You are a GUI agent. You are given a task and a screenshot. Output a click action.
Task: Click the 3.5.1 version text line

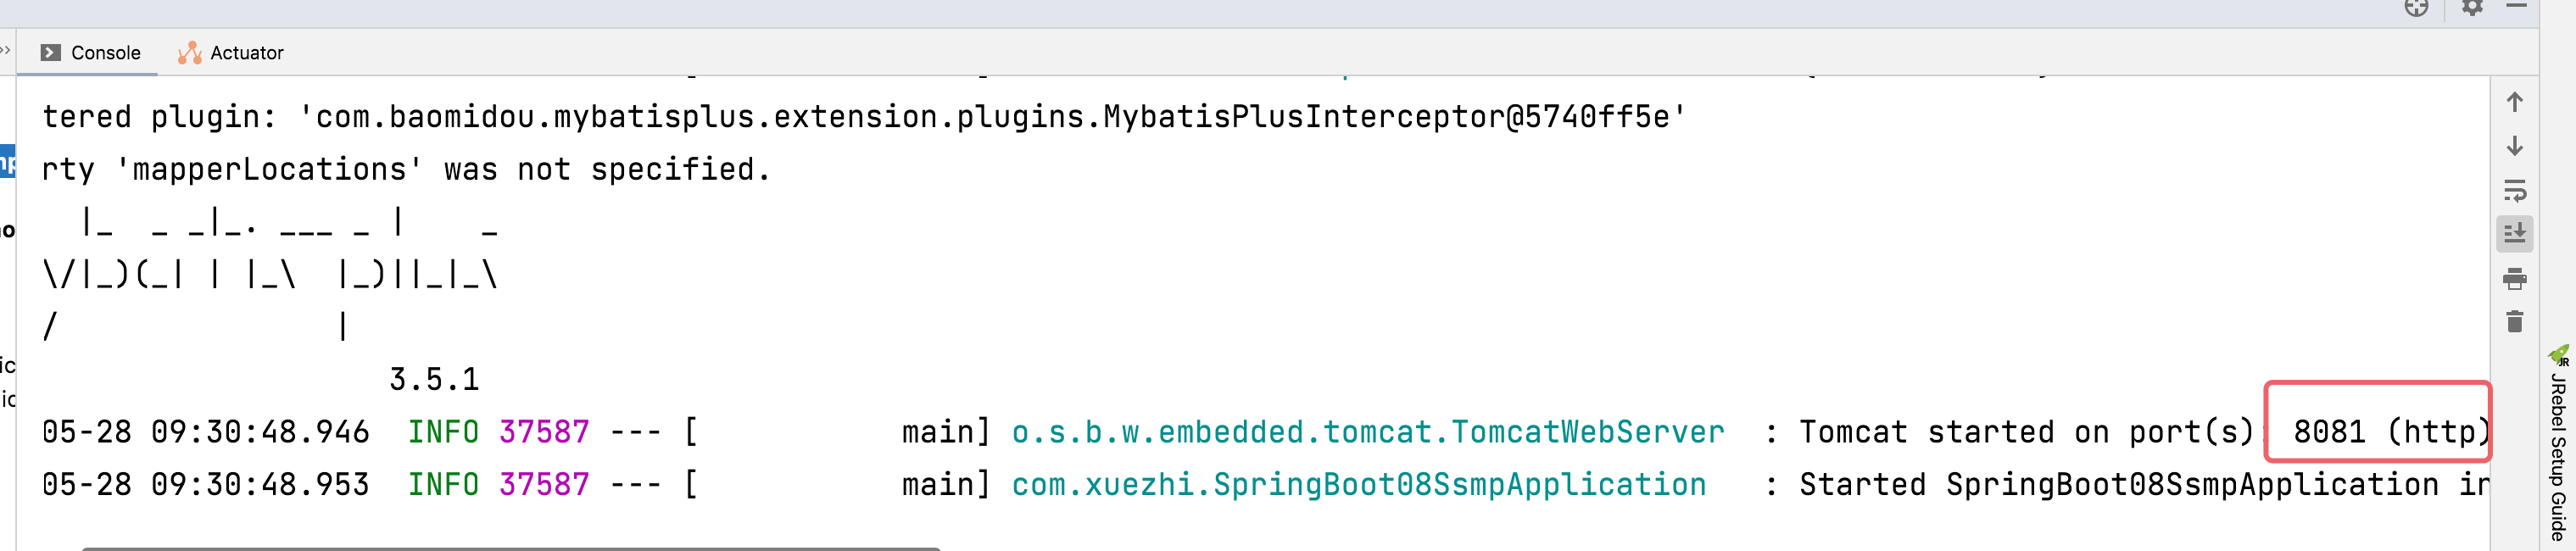434,380
